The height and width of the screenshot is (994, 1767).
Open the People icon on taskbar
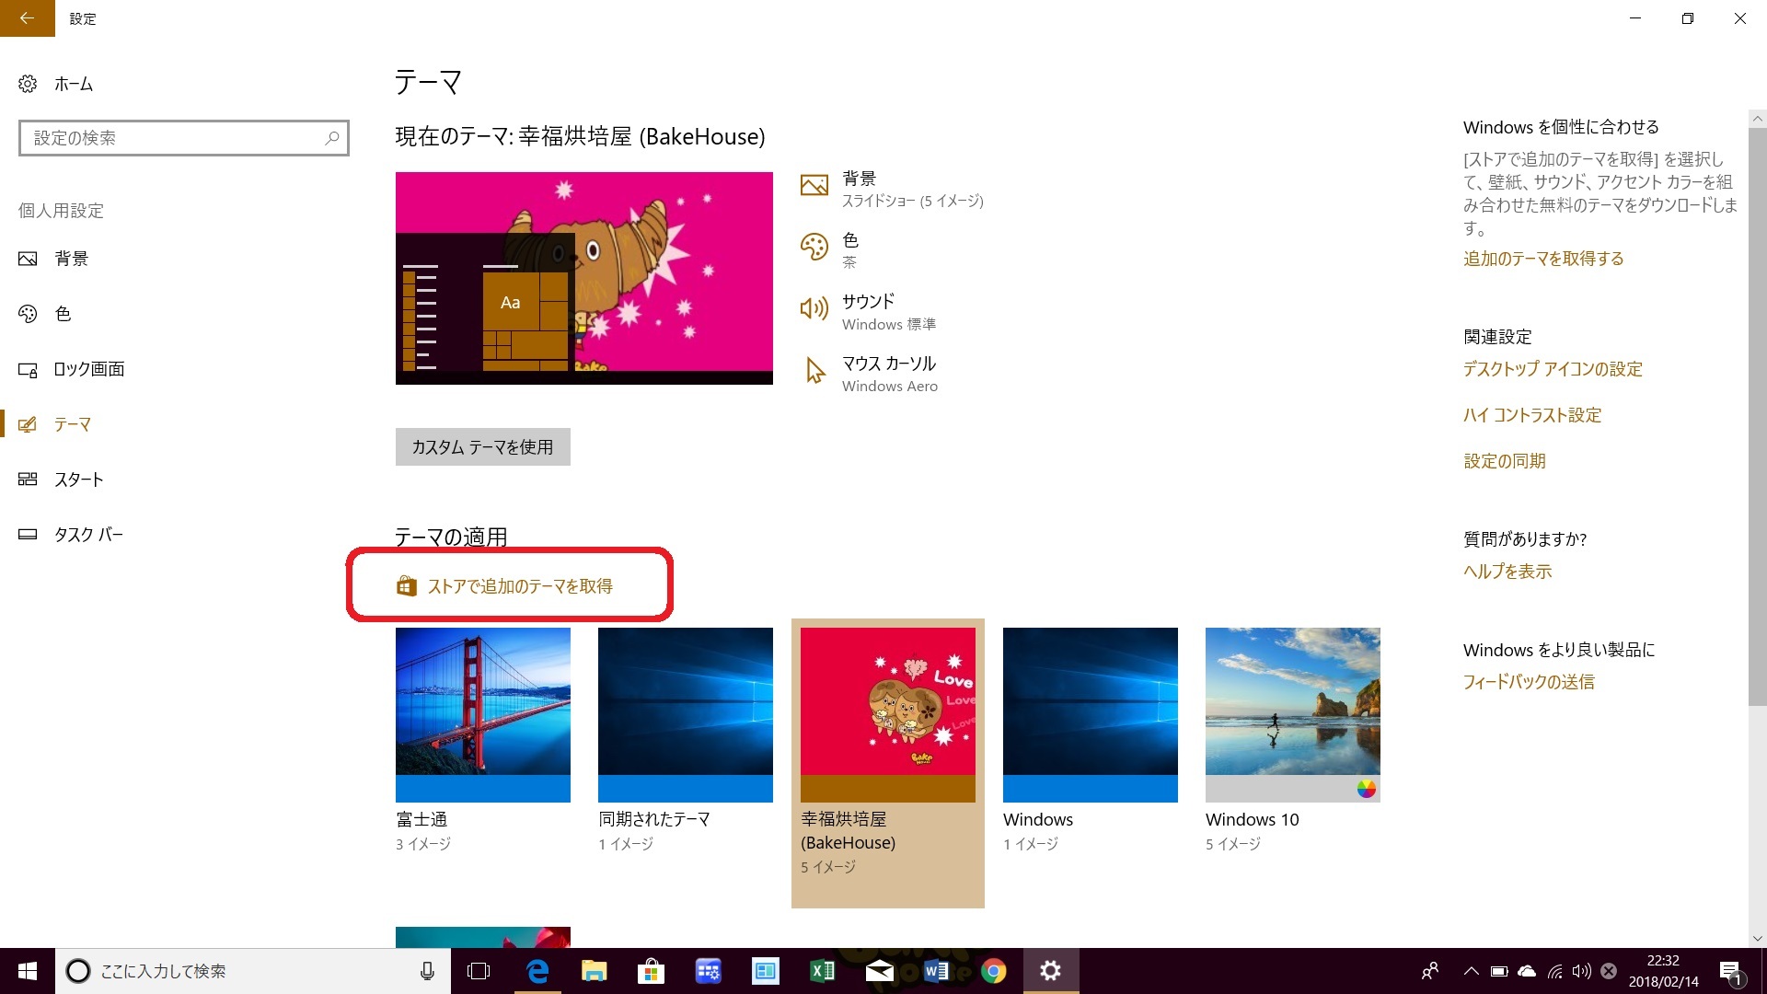(x=1430, y=971)
